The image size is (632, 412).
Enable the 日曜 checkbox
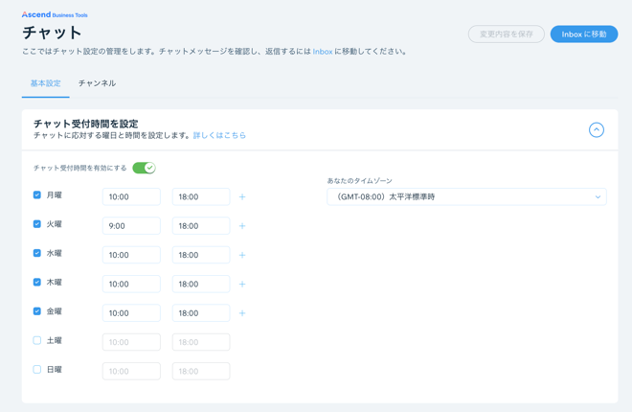coord(37,369)
